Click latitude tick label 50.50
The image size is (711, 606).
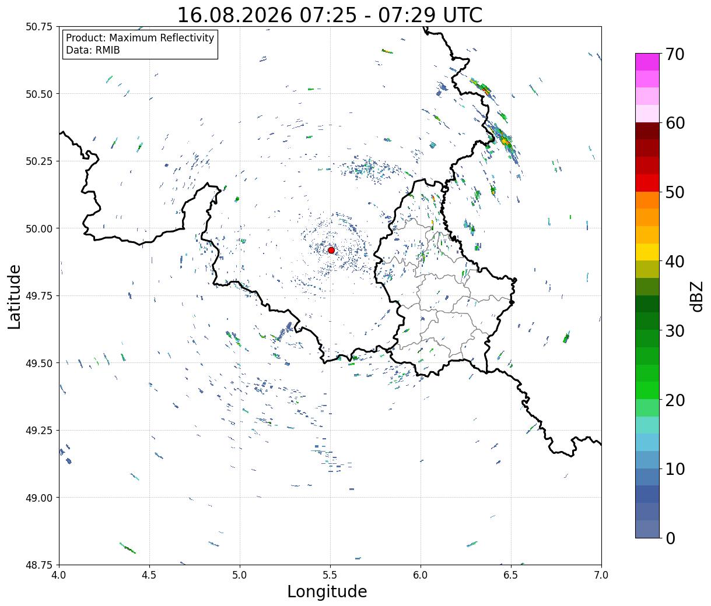click(39, 94)
